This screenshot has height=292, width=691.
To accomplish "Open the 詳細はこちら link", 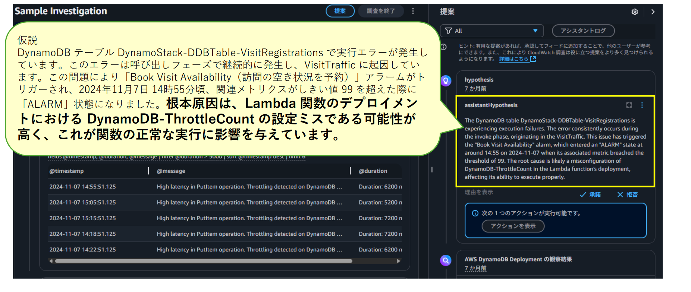I will pos(517,59).
